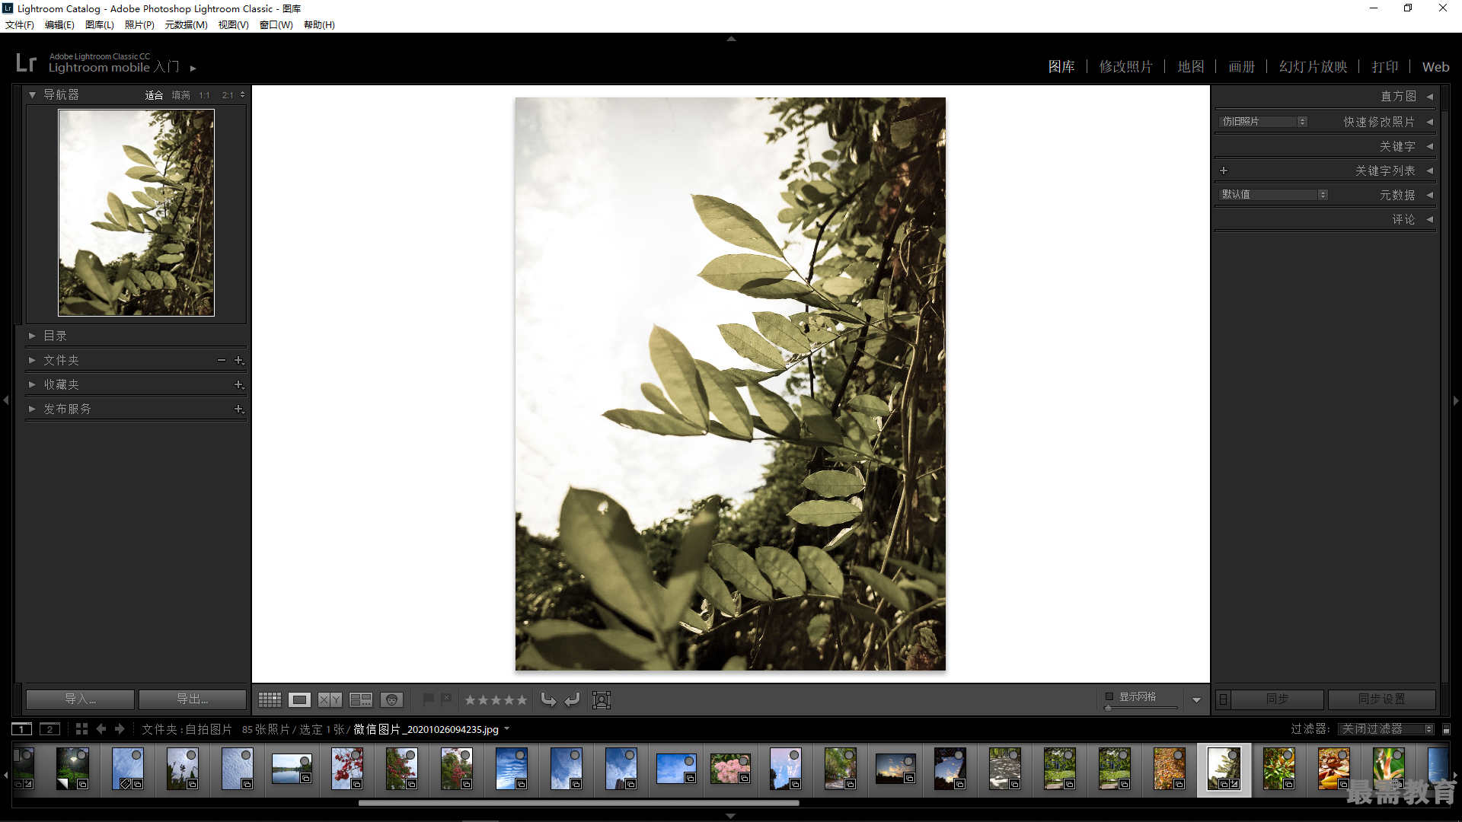This screenshot has height=822, width=1462.
Task: Rotate photo clockwise
Action: tap(573, 699)
